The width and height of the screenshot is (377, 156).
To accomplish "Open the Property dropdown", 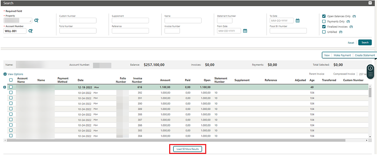I will [18, 20].
